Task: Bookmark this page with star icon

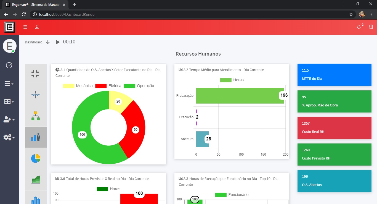Action: coord(351,14)
